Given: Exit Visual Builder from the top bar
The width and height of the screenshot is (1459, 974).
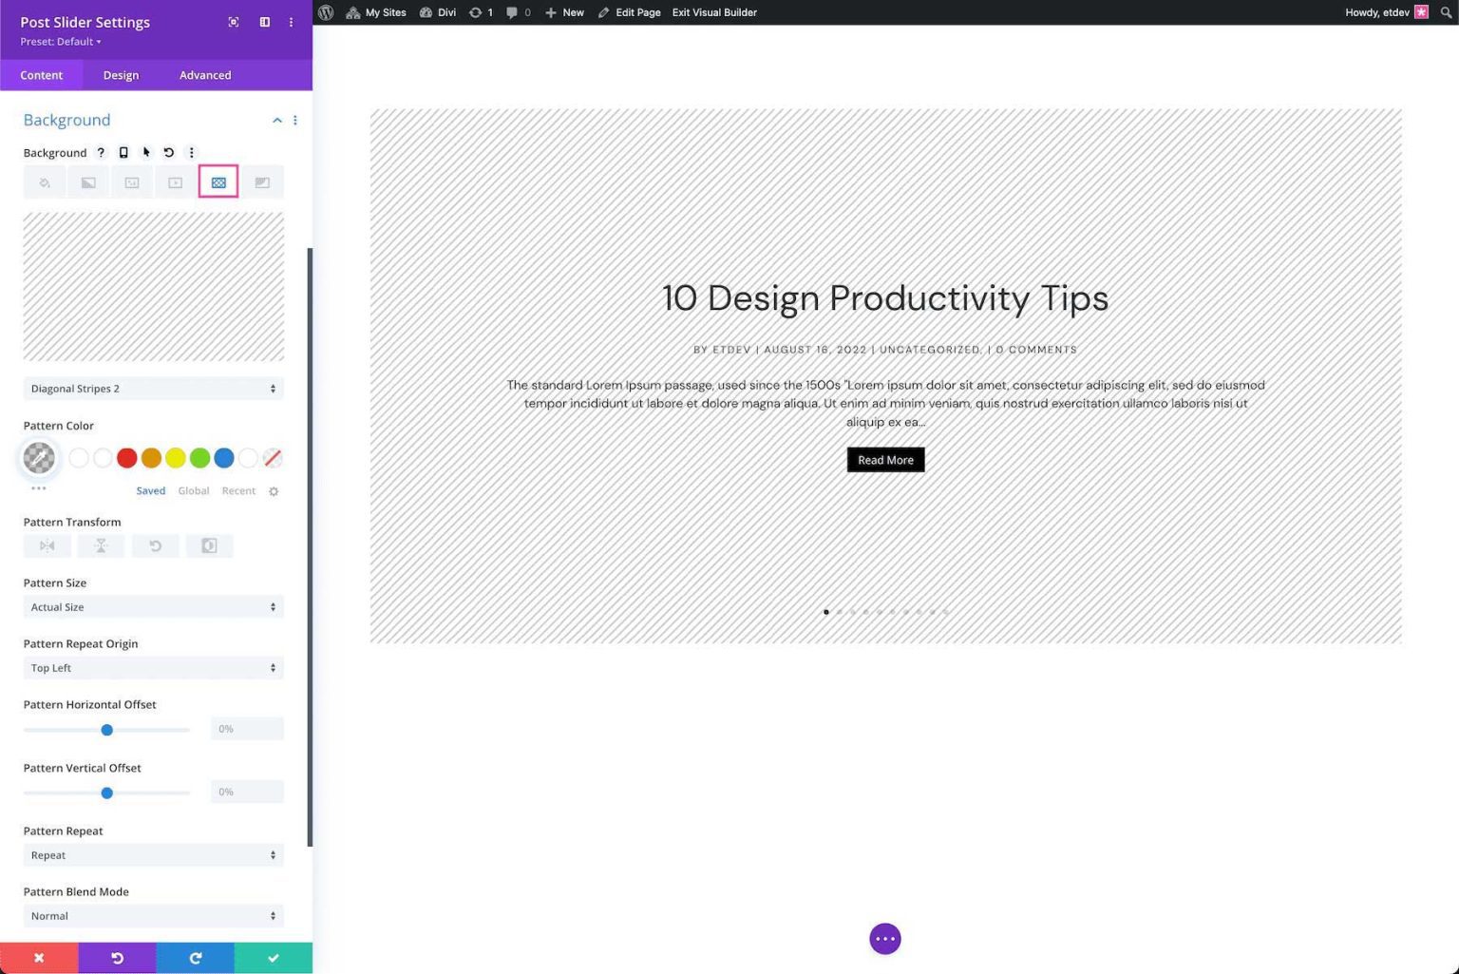Looking at the screenshot, I should [x=714, y=12].
